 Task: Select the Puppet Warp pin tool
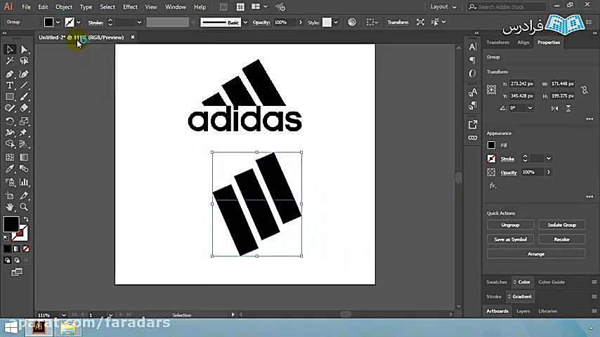point(24,133)
